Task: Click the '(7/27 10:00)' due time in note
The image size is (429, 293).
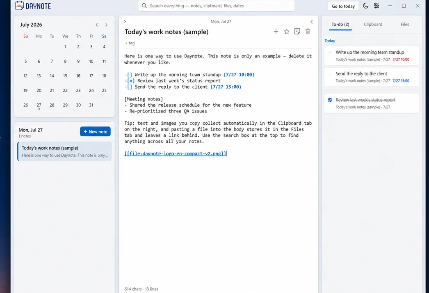Action: click(239, 75)
